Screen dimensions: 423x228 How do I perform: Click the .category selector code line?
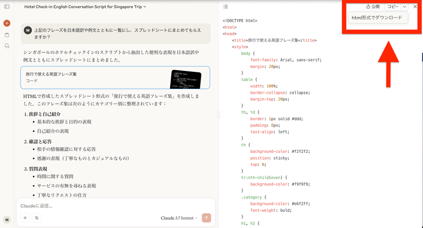click(x=254, y=197)
